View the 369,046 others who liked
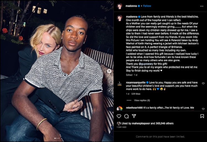Screen dimensions: 207x142 pos(164,124)
